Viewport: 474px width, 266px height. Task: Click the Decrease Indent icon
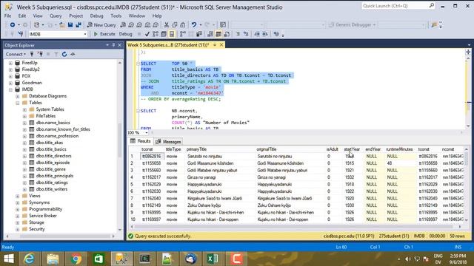pos(257,34)
